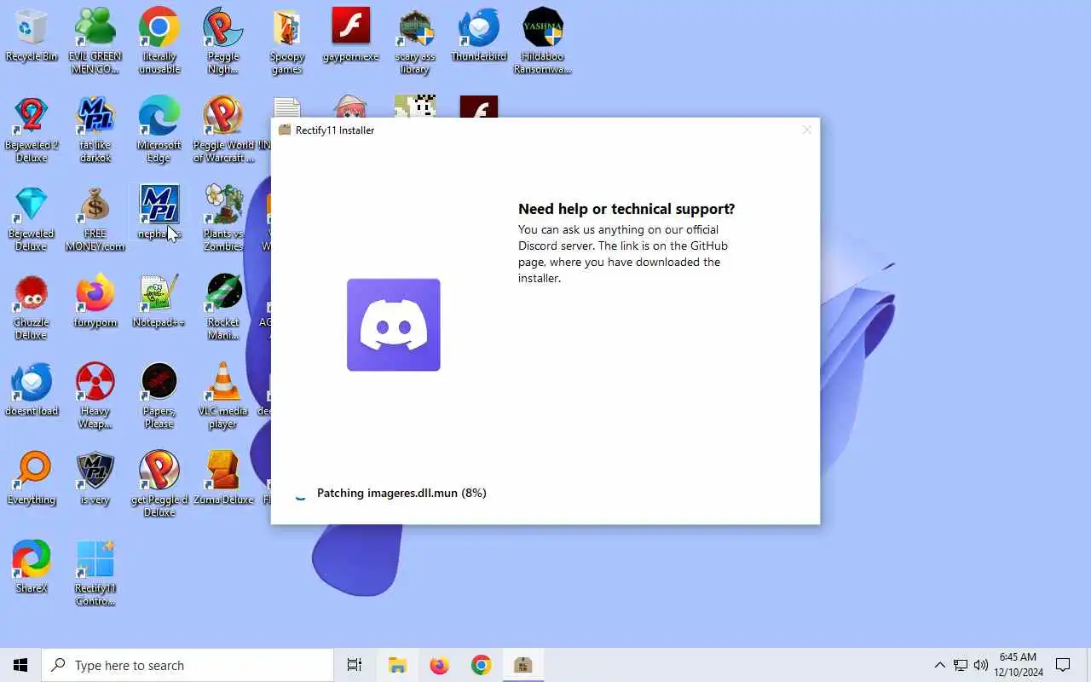Open the notification center icon

pos(1063,665)
